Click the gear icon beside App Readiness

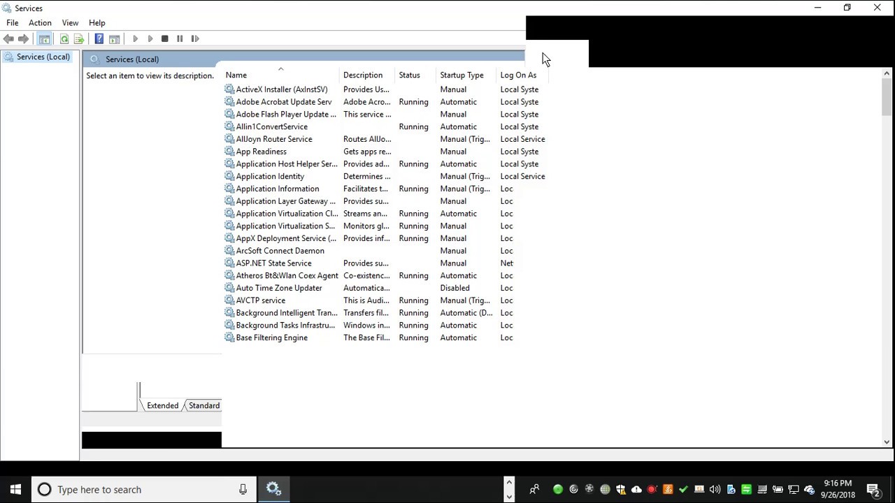[x=229, y=152]
